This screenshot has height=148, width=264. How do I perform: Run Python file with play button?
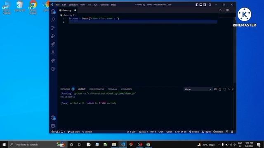click(x=220, y=10)
